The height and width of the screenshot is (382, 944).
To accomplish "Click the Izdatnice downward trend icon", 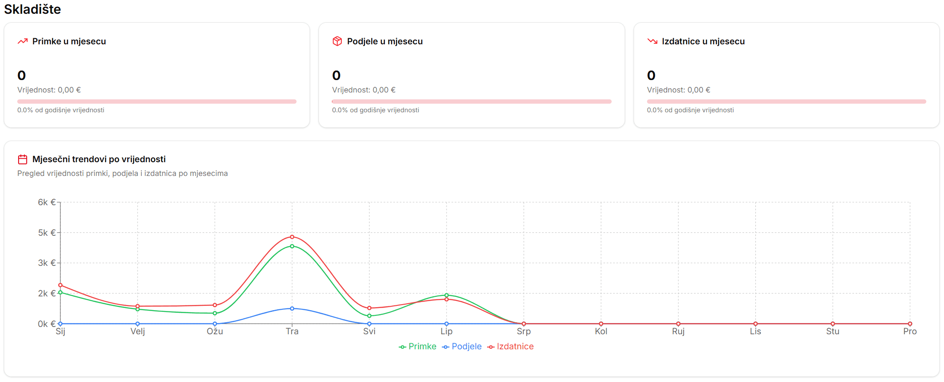I will pyautogui.click(x=652, y=41).
